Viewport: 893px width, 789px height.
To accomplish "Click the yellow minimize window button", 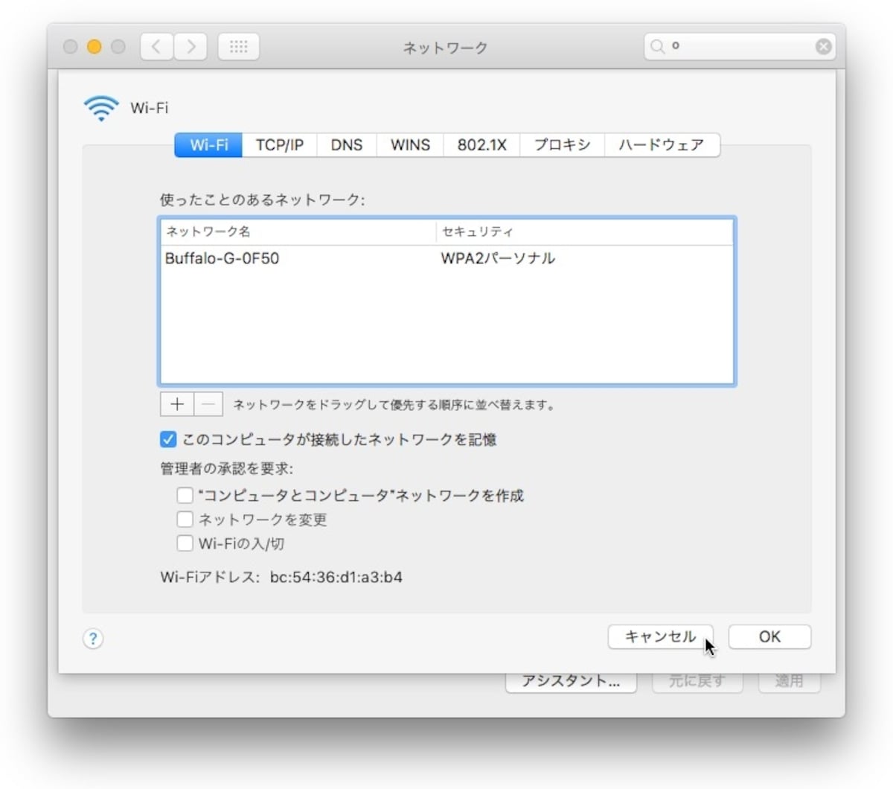I will point(94,47).
